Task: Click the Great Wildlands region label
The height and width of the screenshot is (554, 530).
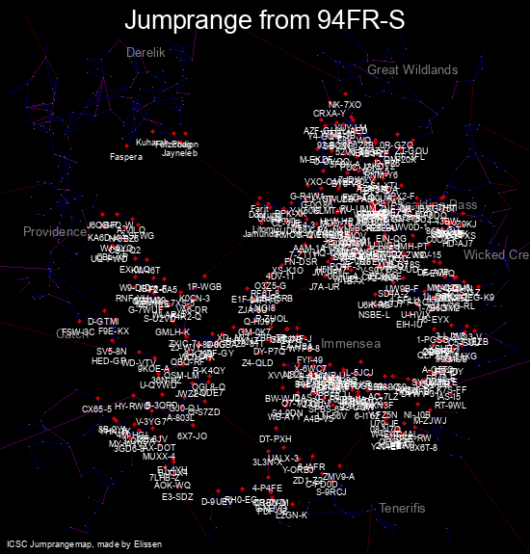Action: 412,70
